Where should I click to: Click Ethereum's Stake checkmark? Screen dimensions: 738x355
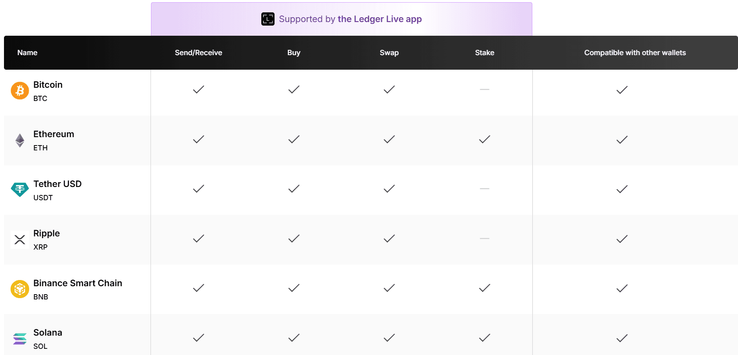485,139
